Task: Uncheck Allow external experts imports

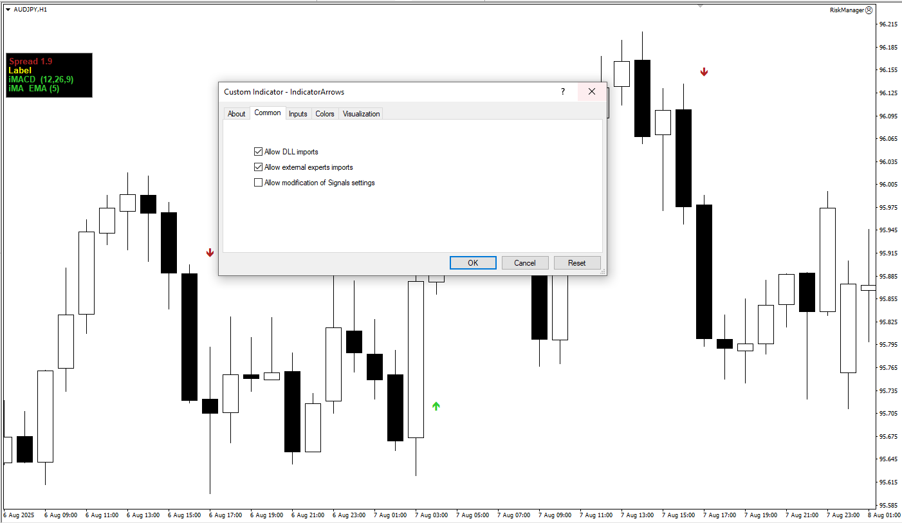Action: coord(258,167)
